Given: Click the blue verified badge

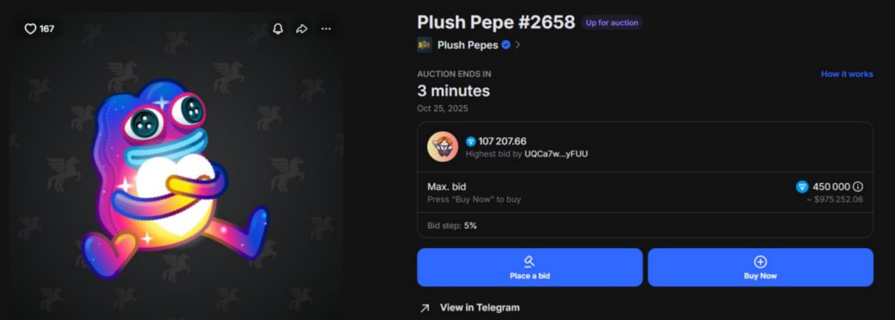Looking at the screenshot, I should 506,45.
